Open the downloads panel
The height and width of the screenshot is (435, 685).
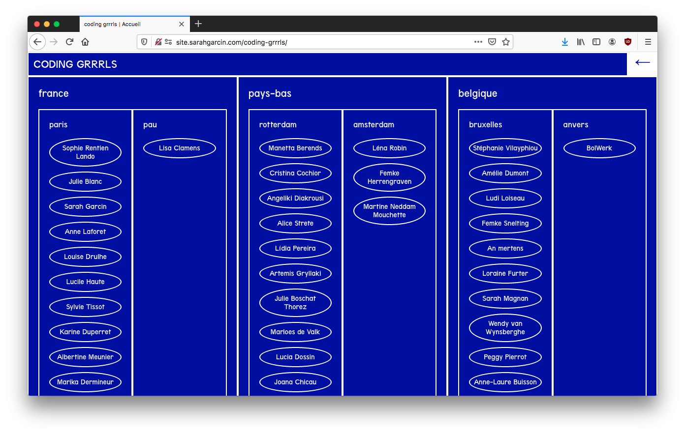click(565, 42)
